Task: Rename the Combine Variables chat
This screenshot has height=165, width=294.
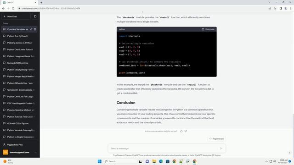Action: pyautogui.click(x=31, y=29)
